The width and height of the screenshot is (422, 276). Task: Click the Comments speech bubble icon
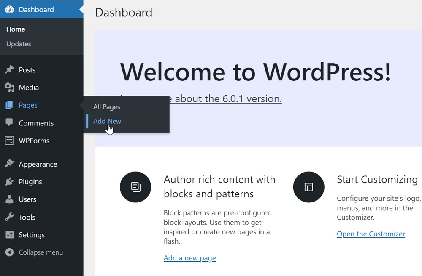[9, 122]
